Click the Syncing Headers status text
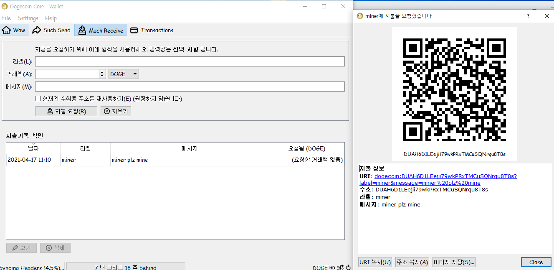Image resolution: width=554 pixels, height=270 pixels. point(32,267)
